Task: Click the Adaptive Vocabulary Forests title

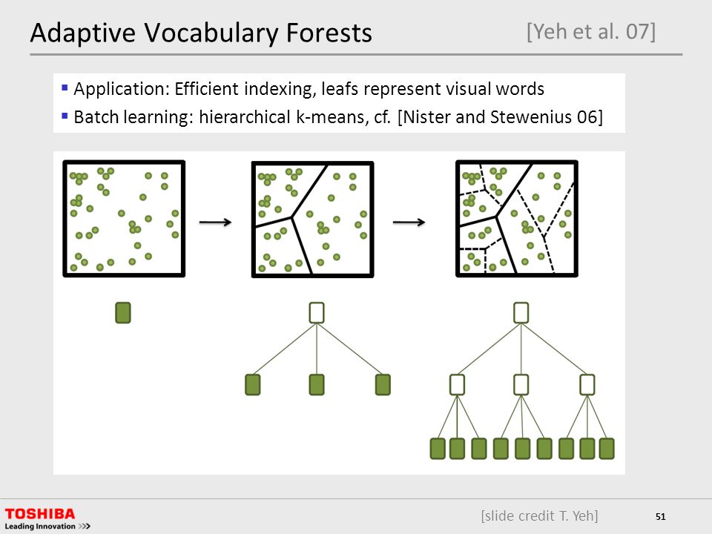Action: [201, 33]
